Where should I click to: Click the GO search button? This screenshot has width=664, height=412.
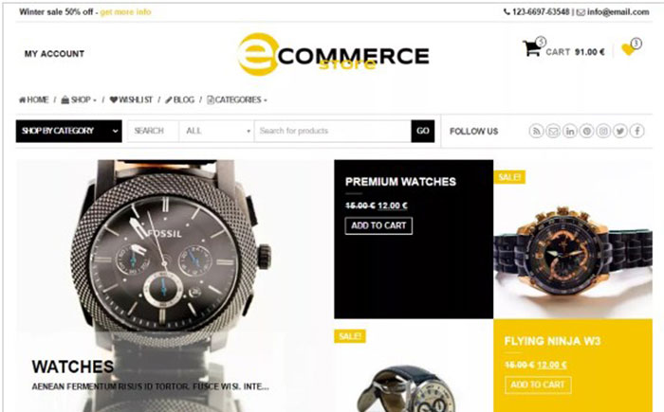pyautogui.click(x=423, y=131)
